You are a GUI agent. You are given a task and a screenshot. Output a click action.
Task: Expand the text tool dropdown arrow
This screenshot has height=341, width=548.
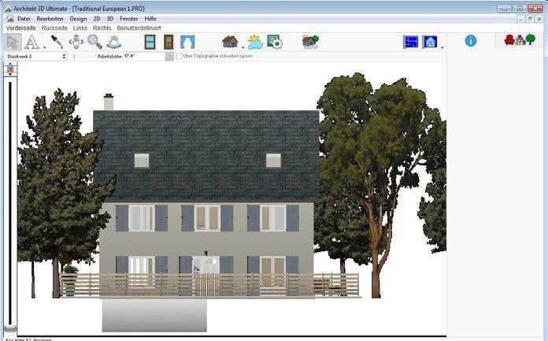pos(44,46)
